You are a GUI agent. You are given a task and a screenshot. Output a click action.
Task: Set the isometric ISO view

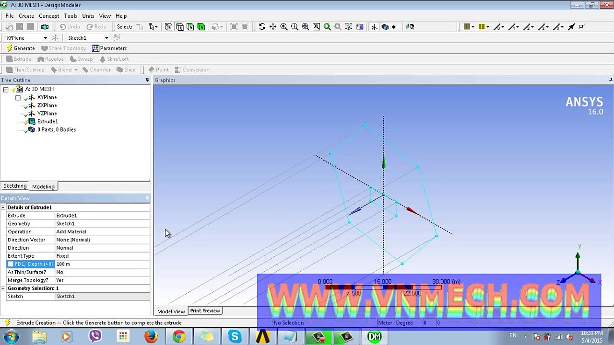349,27
